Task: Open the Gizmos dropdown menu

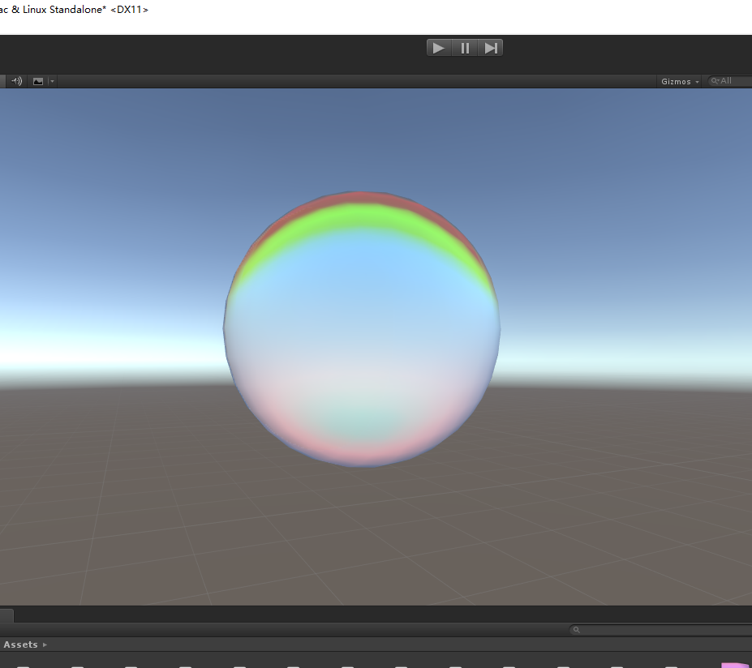Action: pyautogui.click(x=696, y=81)
